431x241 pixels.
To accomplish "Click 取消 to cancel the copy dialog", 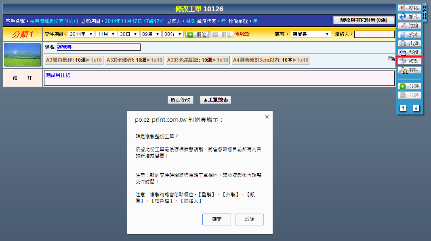I will pyautogui.click(x=249, y=219).
